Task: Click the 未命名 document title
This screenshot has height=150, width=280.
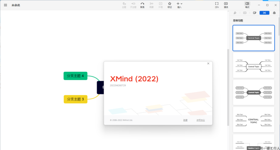Action: coord(16,5)
